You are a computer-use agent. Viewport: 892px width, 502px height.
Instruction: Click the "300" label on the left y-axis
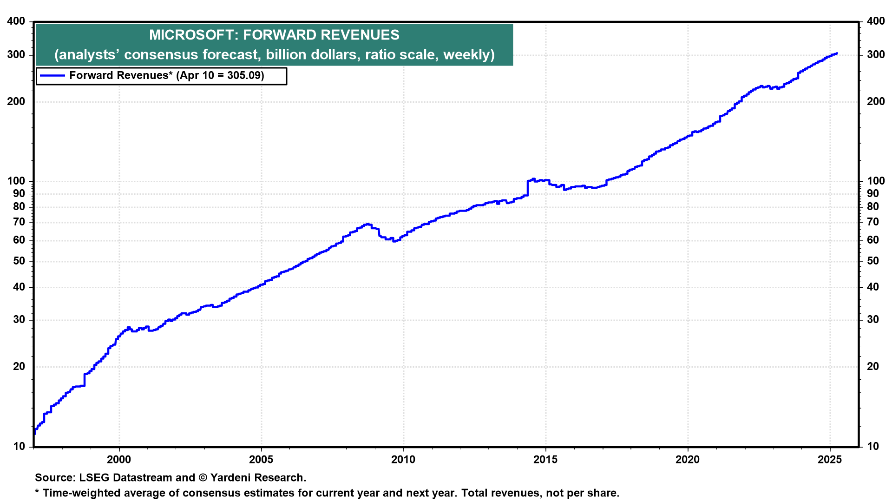16,54
